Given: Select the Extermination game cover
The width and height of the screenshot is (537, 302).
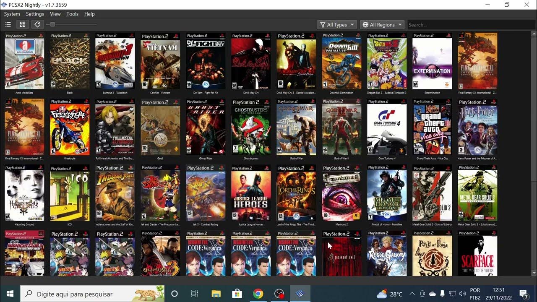Looking at the screenshot, I should point(432,61).
